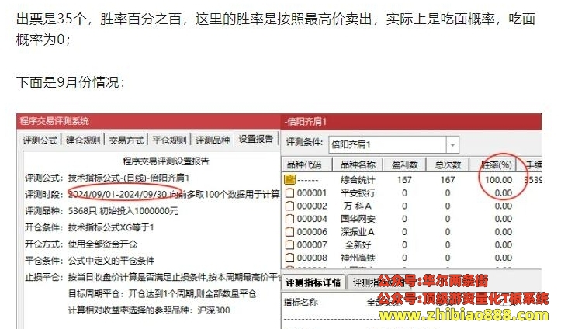Click the icon beside code 000006
The height and width of the screenshot is (329, 561).
(289, 232)
